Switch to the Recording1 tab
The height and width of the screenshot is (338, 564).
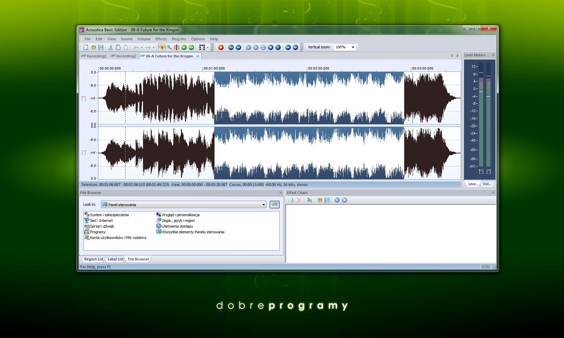[94, 56]
